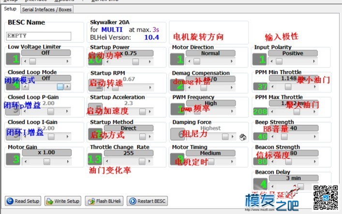Click right arrow of Beacon Strength slider

(315, 162)
